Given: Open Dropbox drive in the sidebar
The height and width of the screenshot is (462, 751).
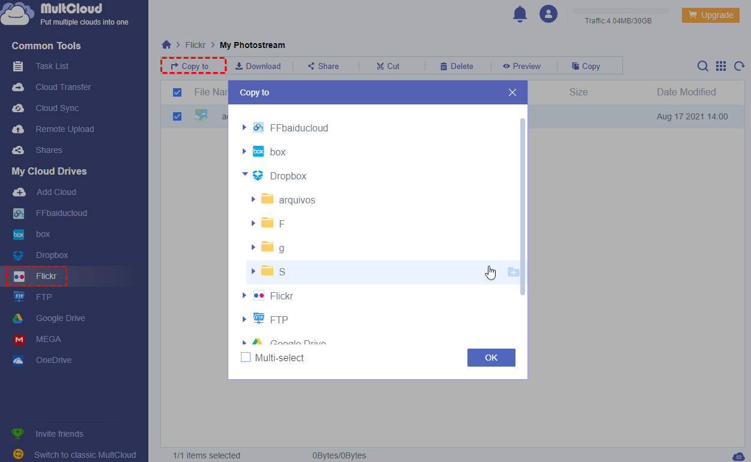Looking at the screenshot, I should coord(52,255).
